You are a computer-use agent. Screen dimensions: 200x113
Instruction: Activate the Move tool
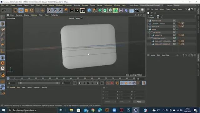click(x=21, y=10)
